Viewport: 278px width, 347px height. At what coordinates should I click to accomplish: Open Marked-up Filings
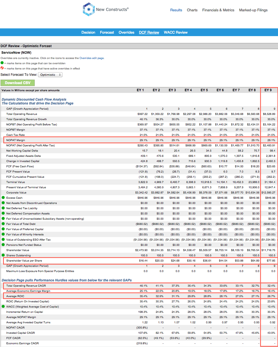point(253,10)
